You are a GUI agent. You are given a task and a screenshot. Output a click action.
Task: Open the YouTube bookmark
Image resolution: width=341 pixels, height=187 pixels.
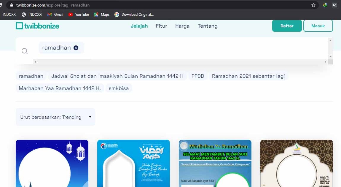79,14
